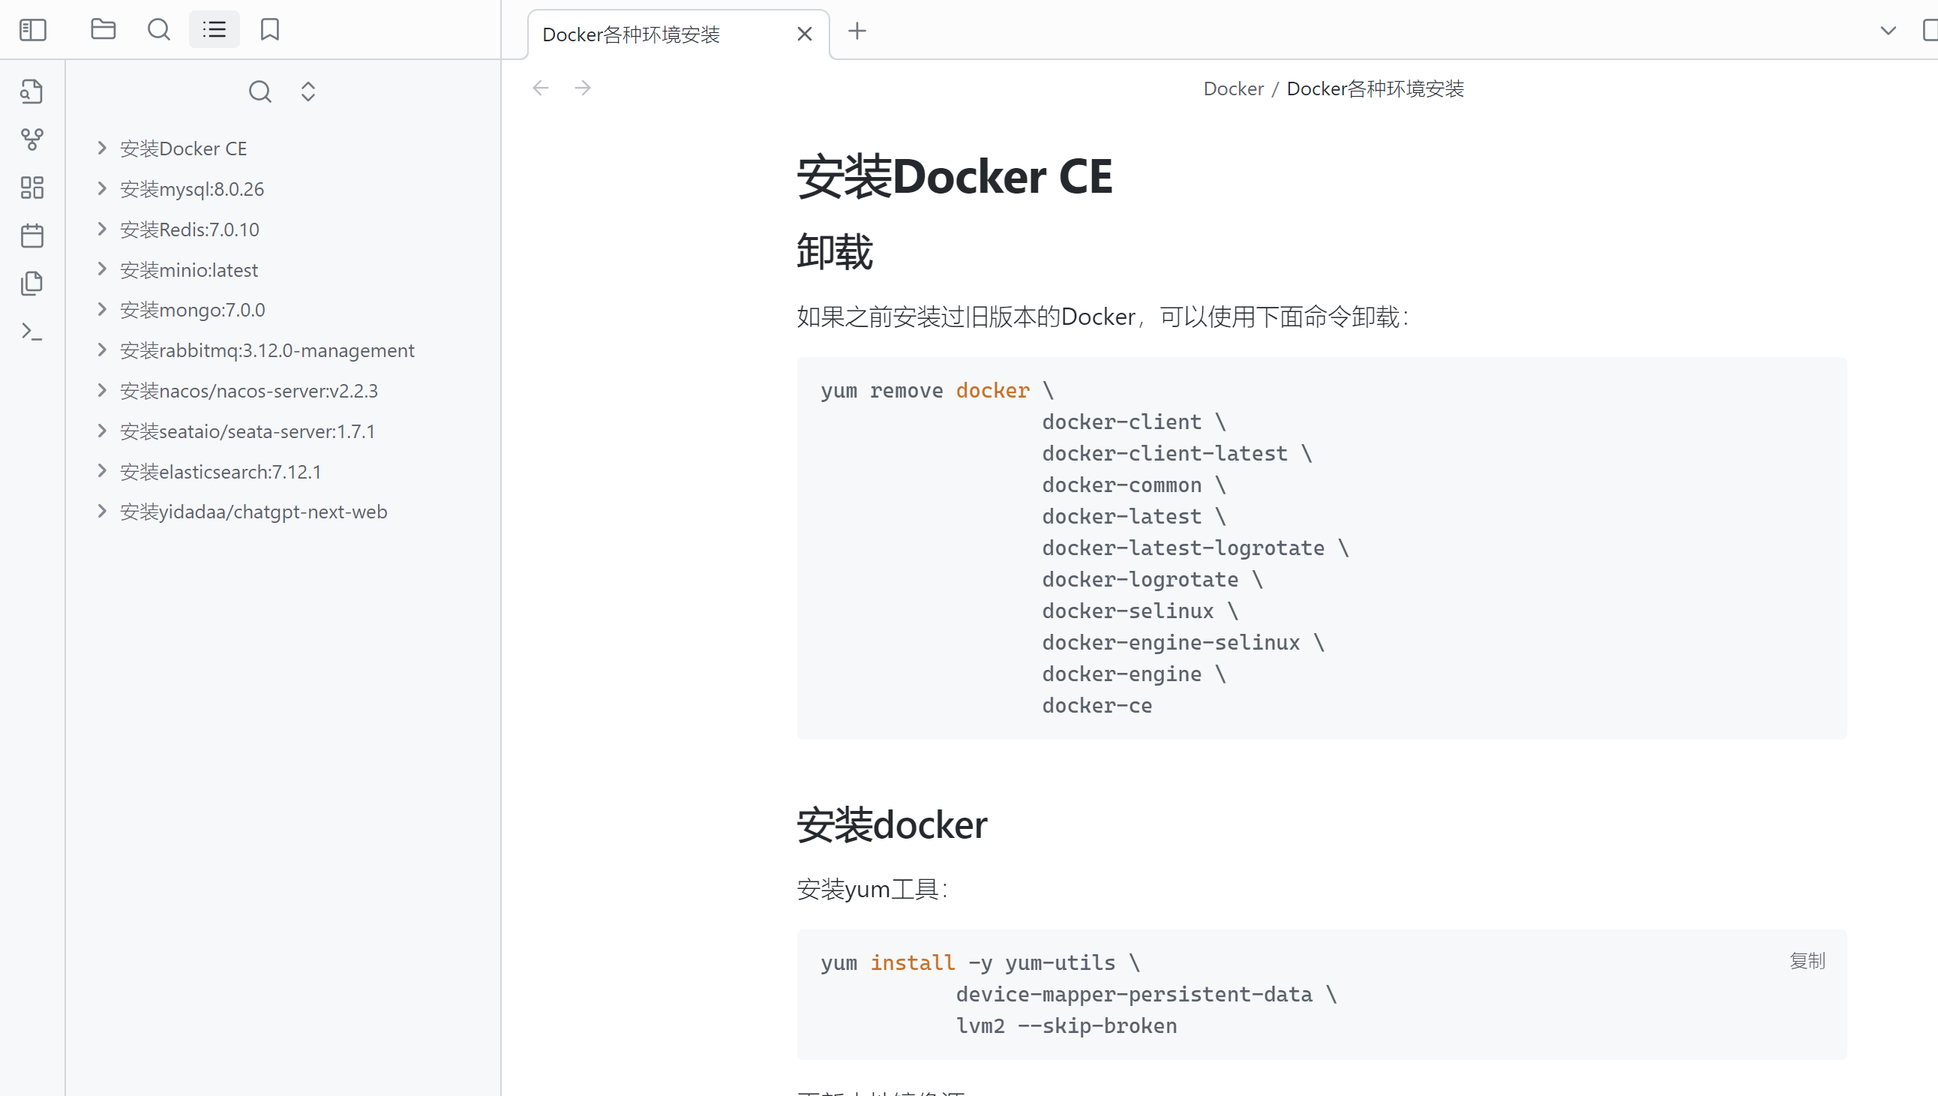Expand 安装minio:latest outline chevron
Viewport: 1938px width, 1096px height.
coord(102,269)
